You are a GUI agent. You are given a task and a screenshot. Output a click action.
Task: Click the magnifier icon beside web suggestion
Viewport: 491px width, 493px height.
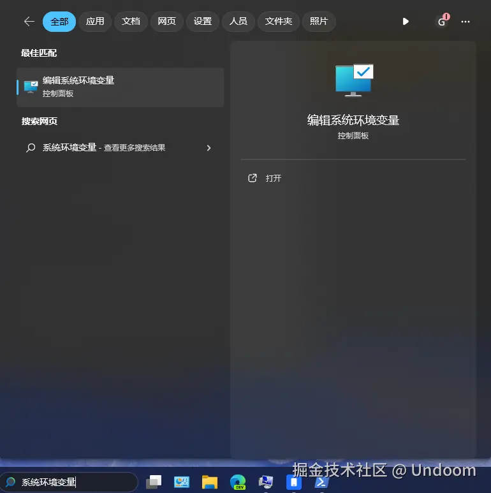pyautogui.click(x=31, y=147)
